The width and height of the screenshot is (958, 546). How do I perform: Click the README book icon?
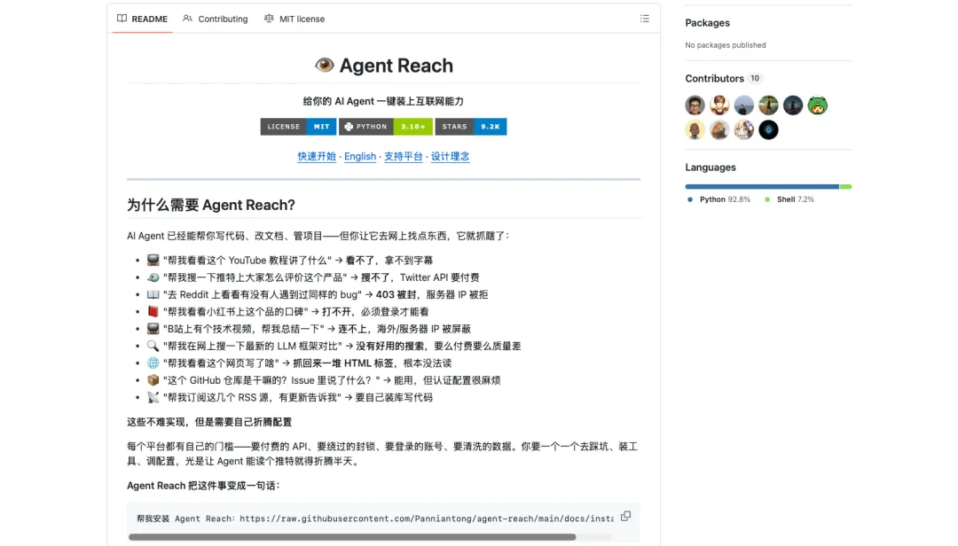122,19
